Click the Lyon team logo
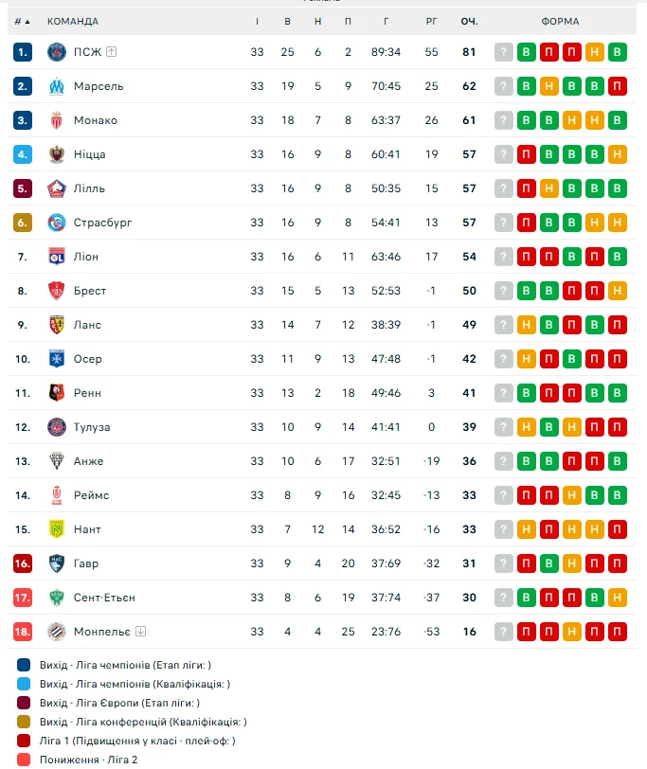Screen dimensions: 647x769 56,257
